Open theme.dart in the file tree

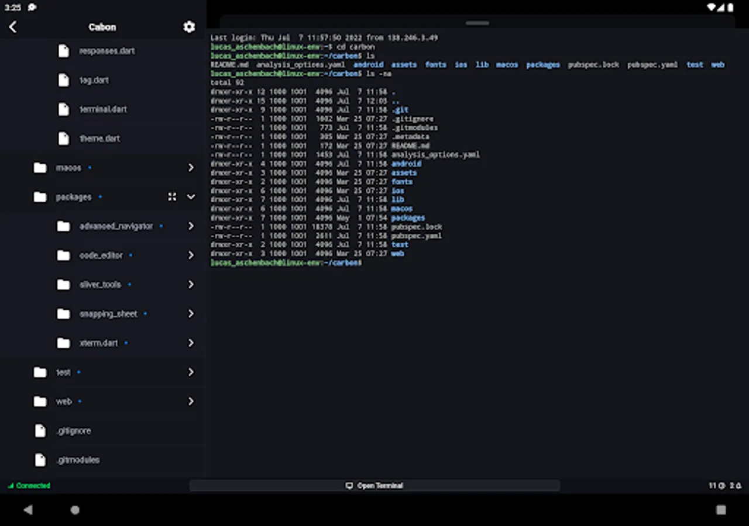(99, 139)
